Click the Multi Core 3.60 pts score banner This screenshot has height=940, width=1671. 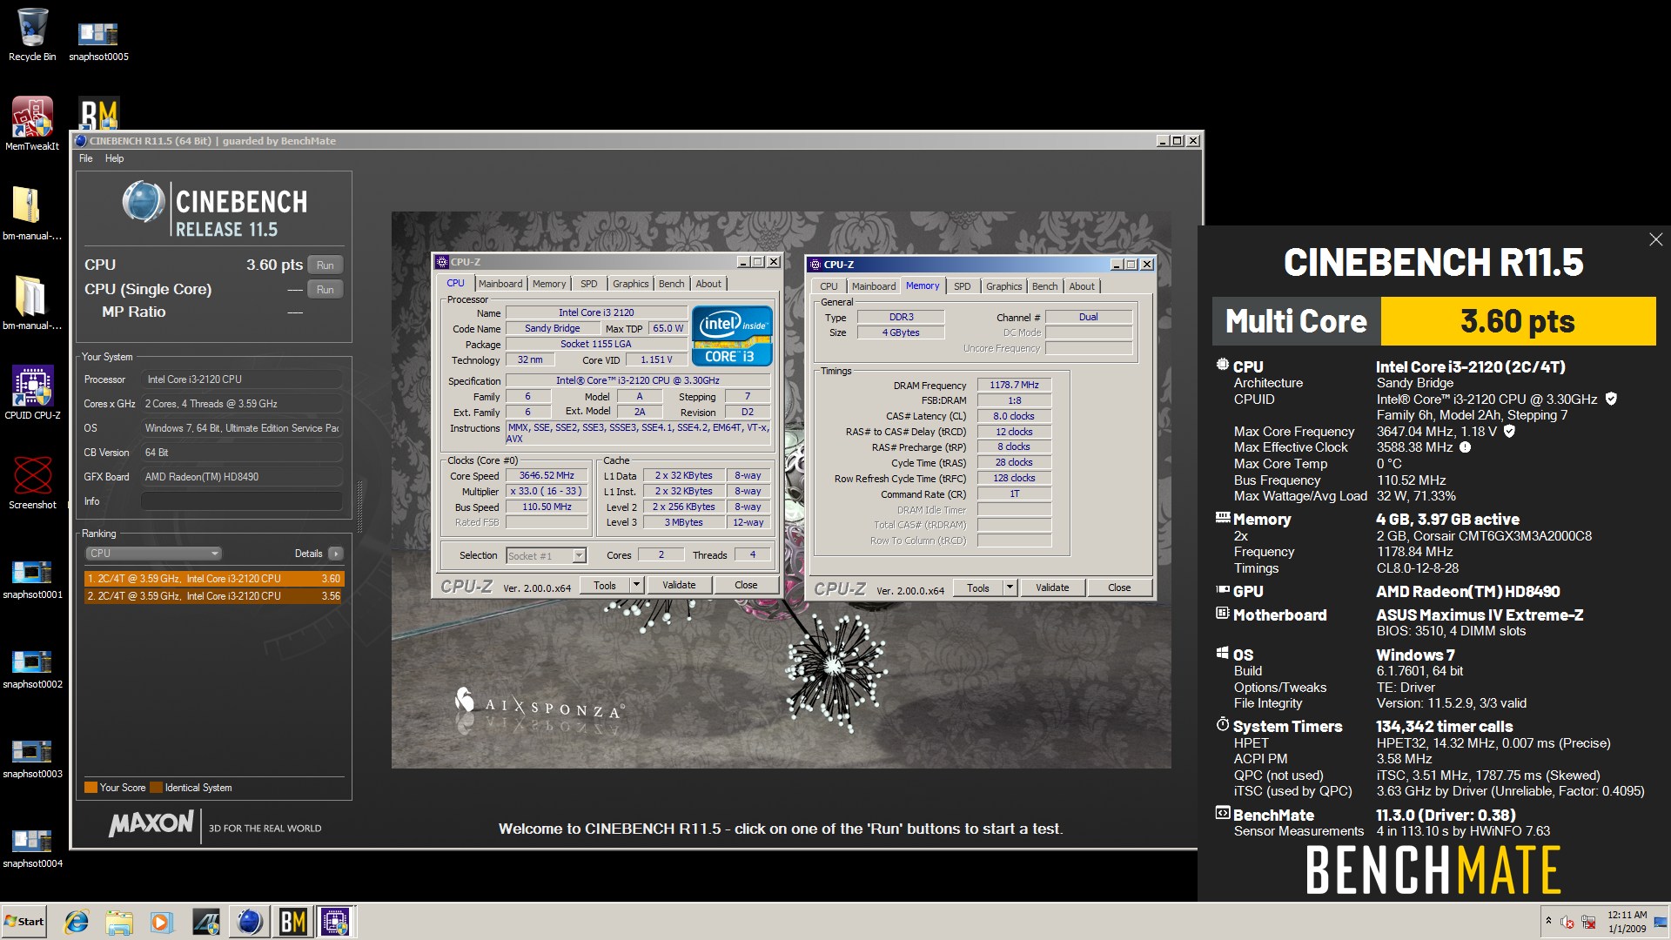click(1433, 321)
